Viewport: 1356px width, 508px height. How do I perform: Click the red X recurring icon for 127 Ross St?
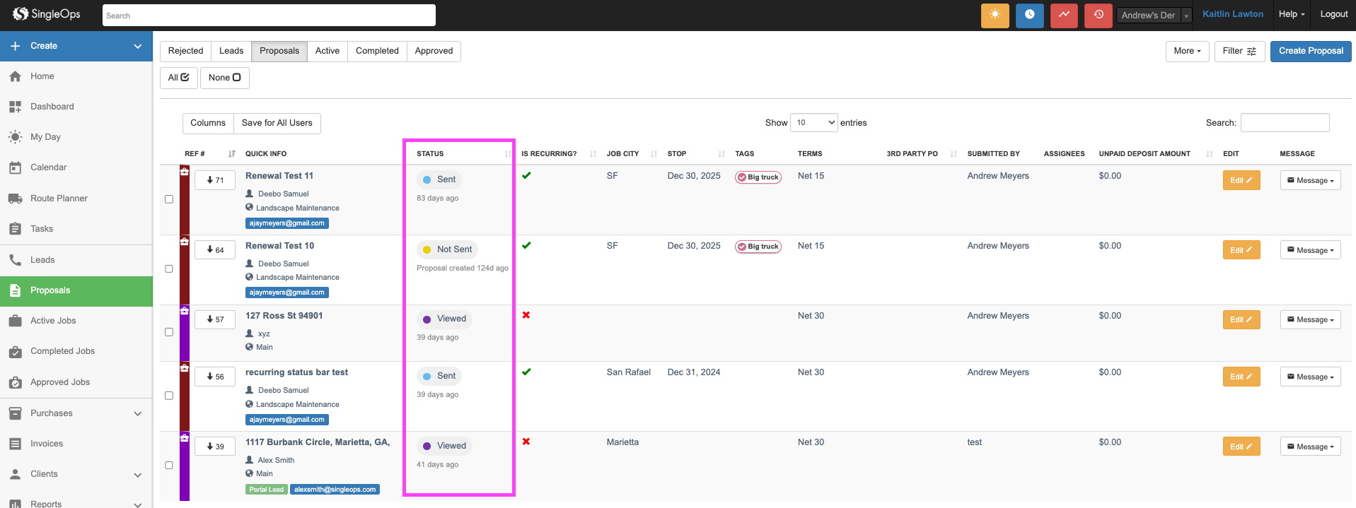(526, 315)
